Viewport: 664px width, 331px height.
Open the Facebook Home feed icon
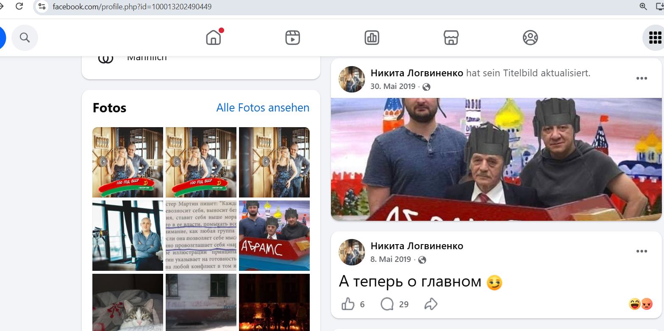(214, 38)
